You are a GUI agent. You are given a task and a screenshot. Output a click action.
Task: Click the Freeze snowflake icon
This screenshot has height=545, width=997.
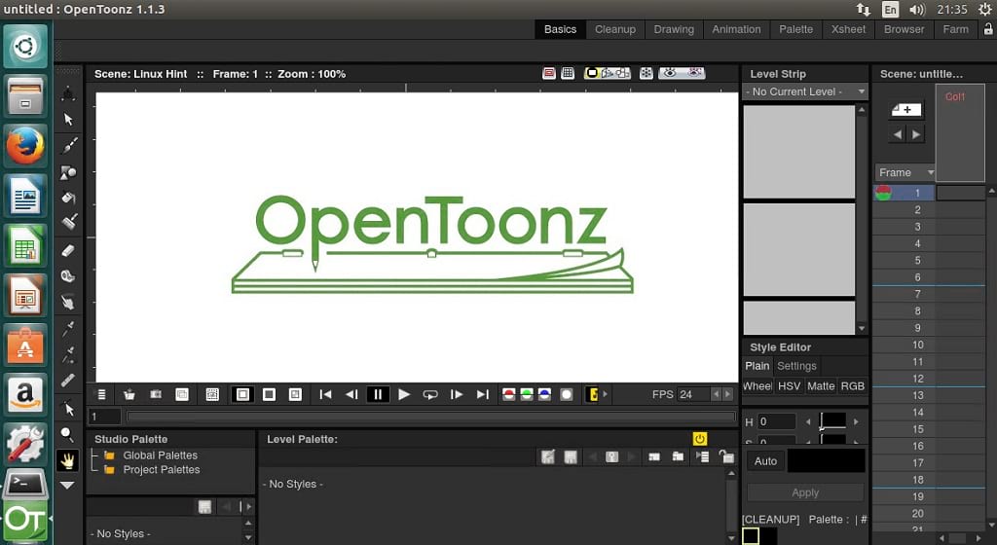[646, 74]
